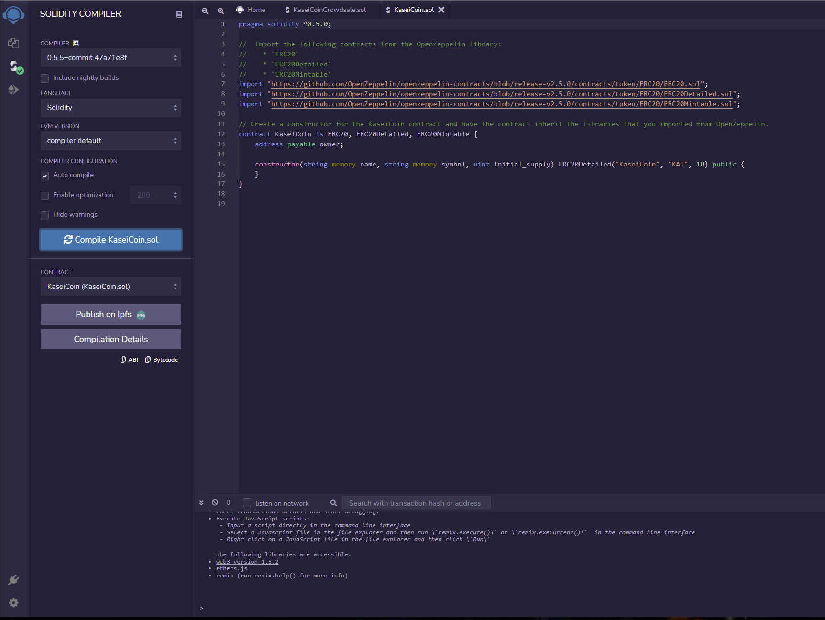Enable Include nightly builds
825x620 pixels.
coord(44,78)
